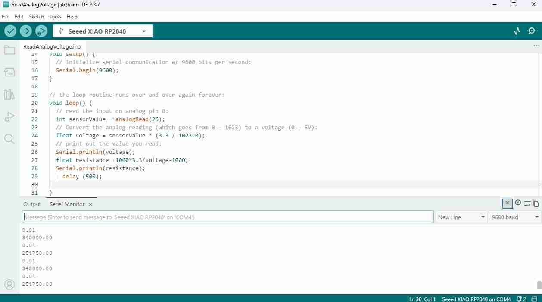Viewport: 542px width, 302px height.
Task: Open the editor tab overflow menu
Action: (x=536, y=46)
